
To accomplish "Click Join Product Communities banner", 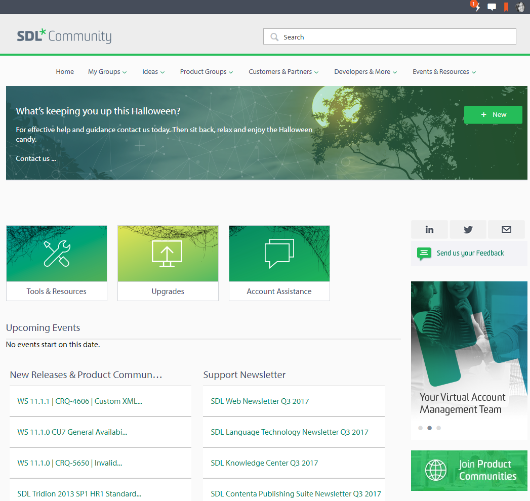I will tap(469, 470).
